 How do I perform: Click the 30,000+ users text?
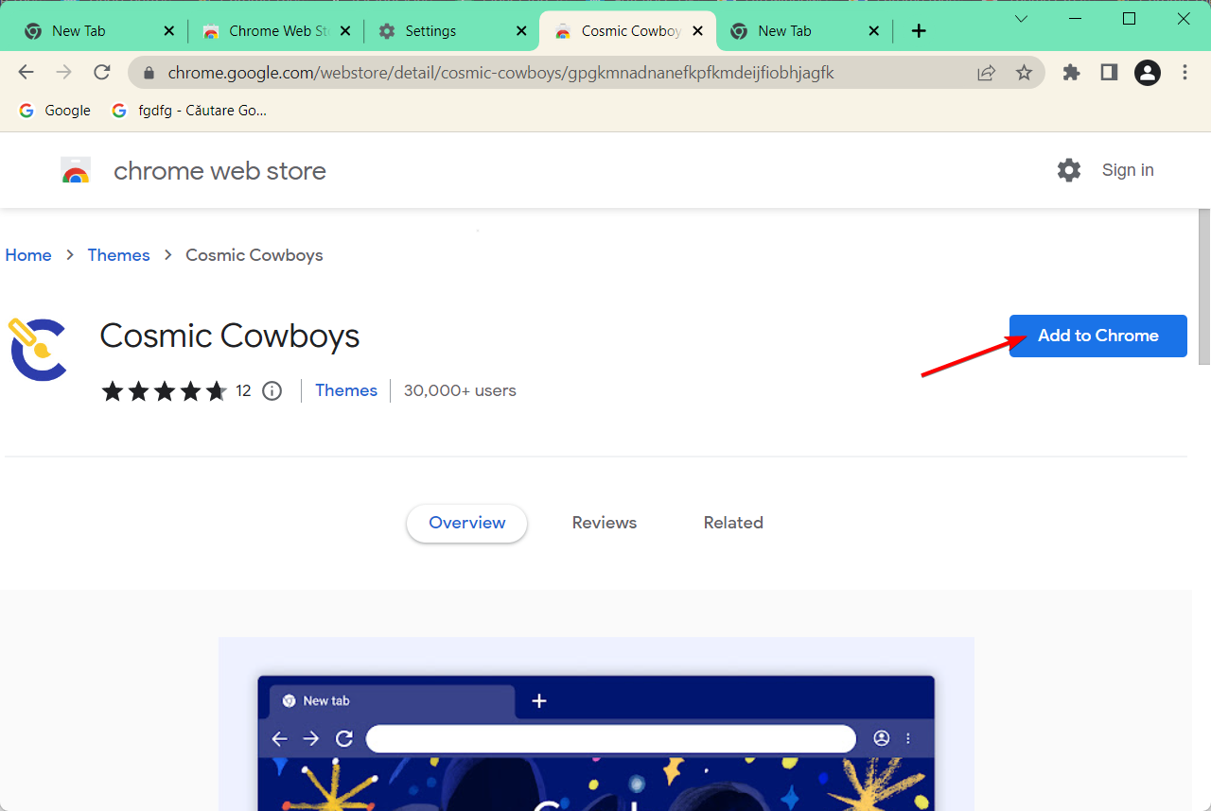click(x=460, y=390)
